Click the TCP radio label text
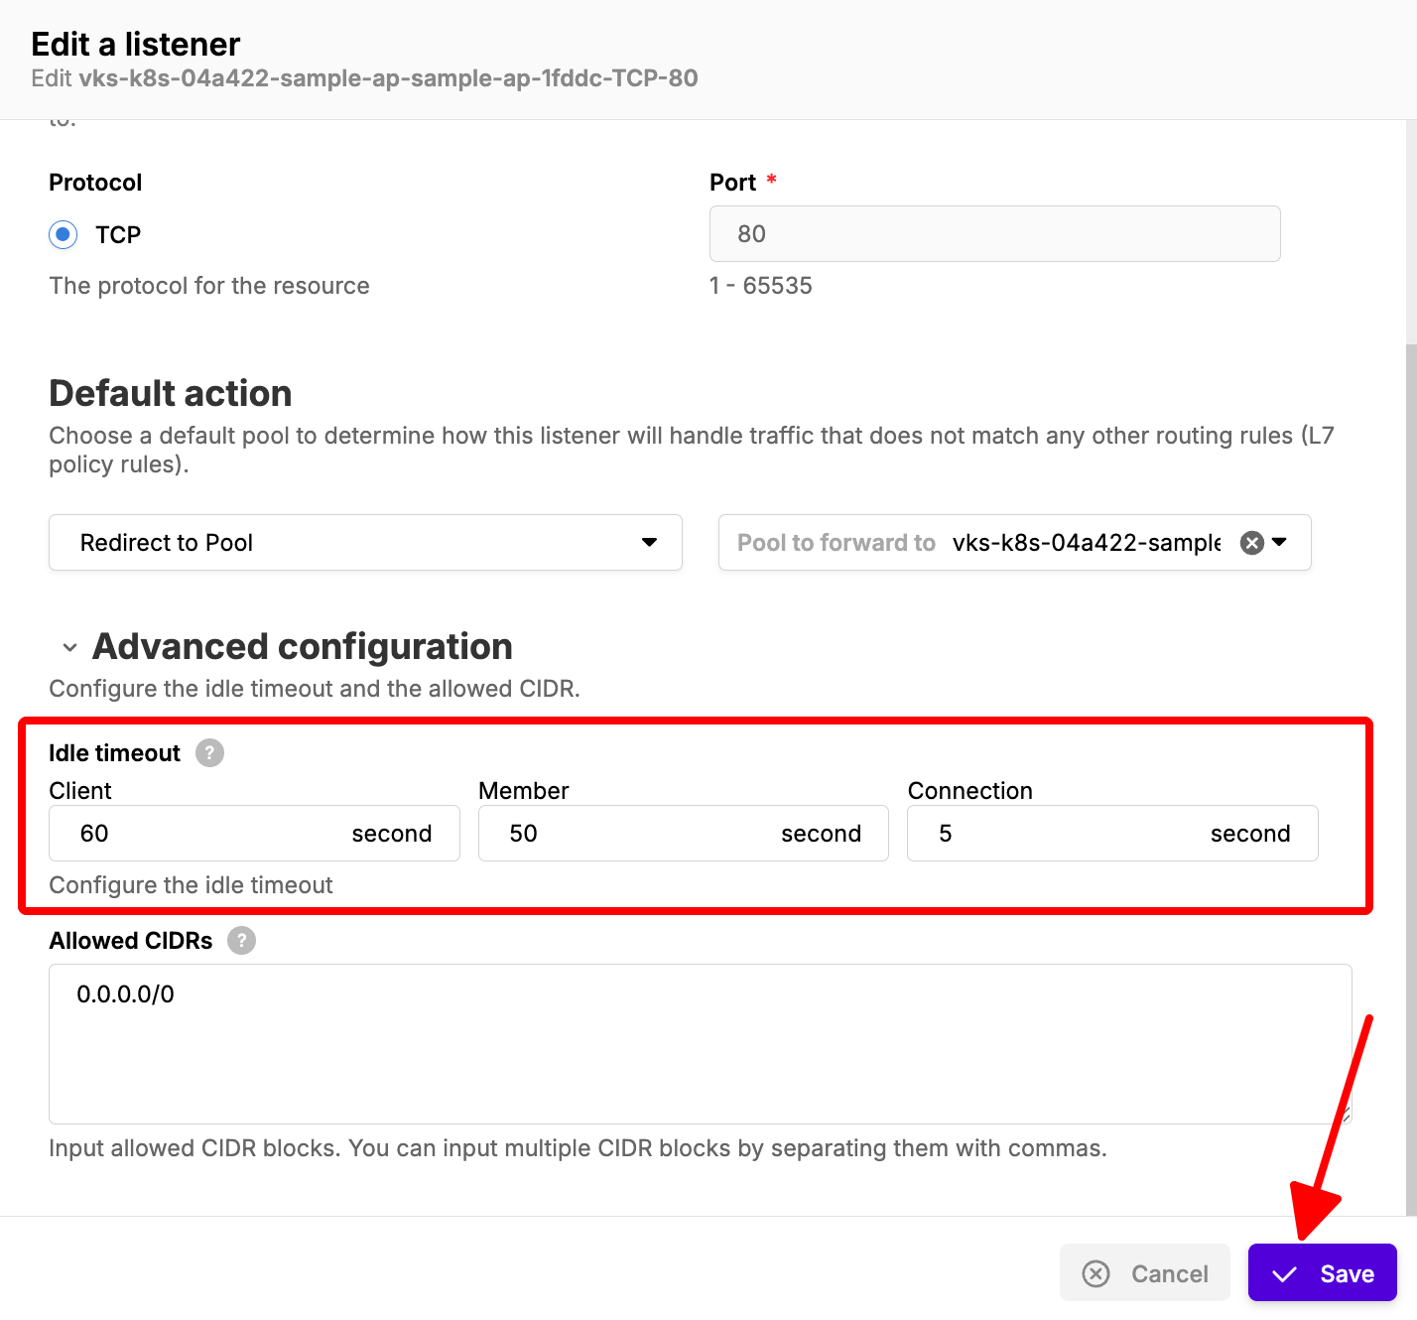The width and height of the screenshot is (1417, 1320). (118, 235)
